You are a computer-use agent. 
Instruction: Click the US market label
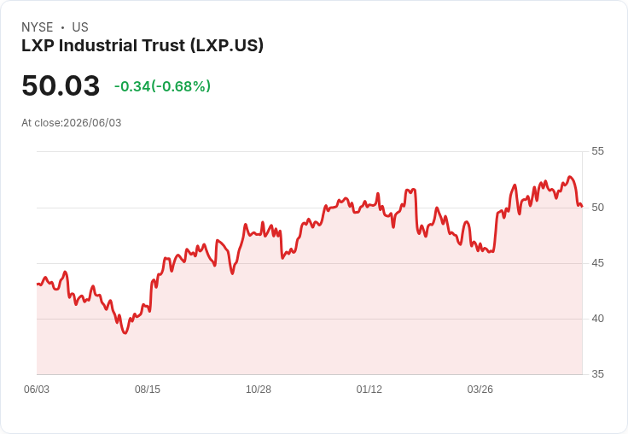80,27
